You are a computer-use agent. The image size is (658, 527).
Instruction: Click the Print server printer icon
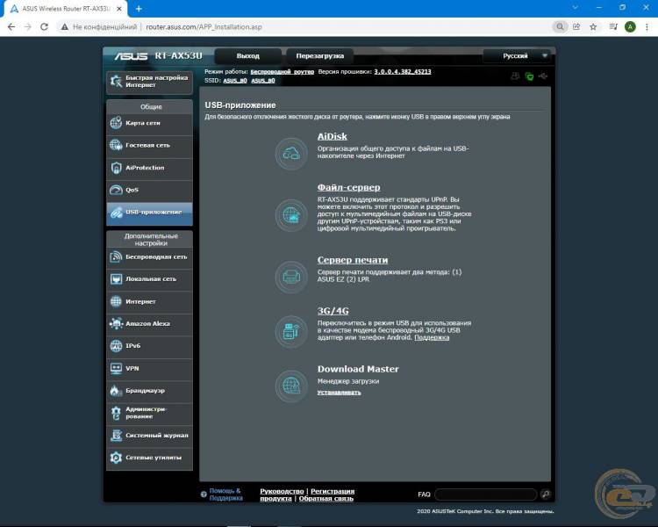click(291, 277)
